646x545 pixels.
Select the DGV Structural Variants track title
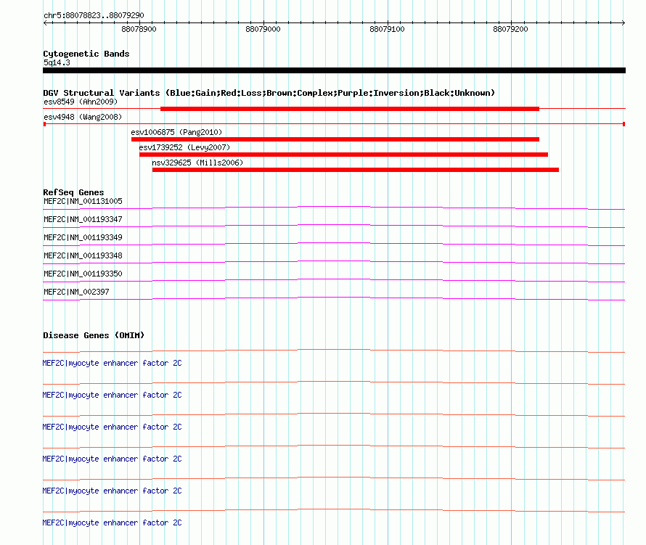point(269,93)
